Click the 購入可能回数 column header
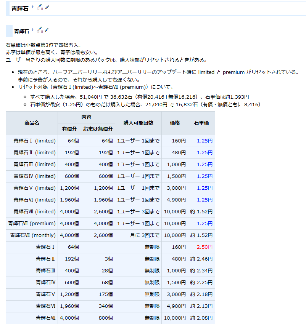The height and width of the screenshot is (328, 306). coord(138,123)
